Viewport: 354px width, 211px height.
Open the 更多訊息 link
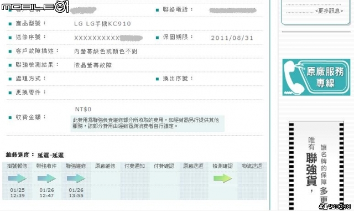tap(329, 11)
